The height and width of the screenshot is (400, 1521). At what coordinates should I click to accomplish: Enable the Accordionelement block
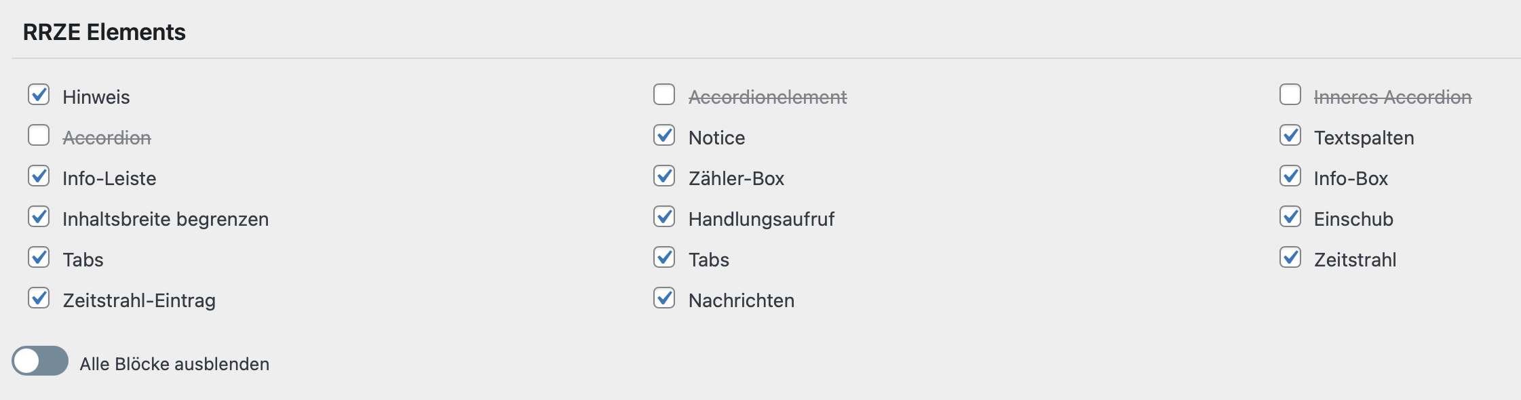click(x=663, y=96)
